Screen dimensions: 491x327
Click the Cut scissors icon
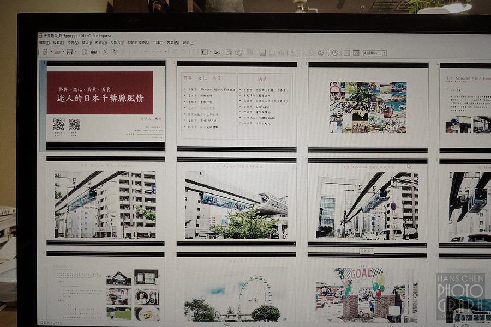(105, 52)
